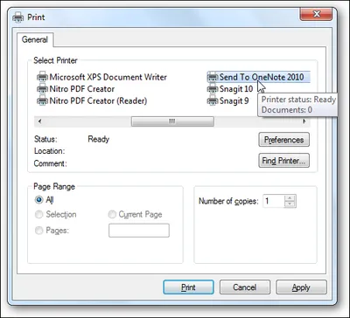Open the General tab
This screenshot has width=350, height=318.
[35, 39]
